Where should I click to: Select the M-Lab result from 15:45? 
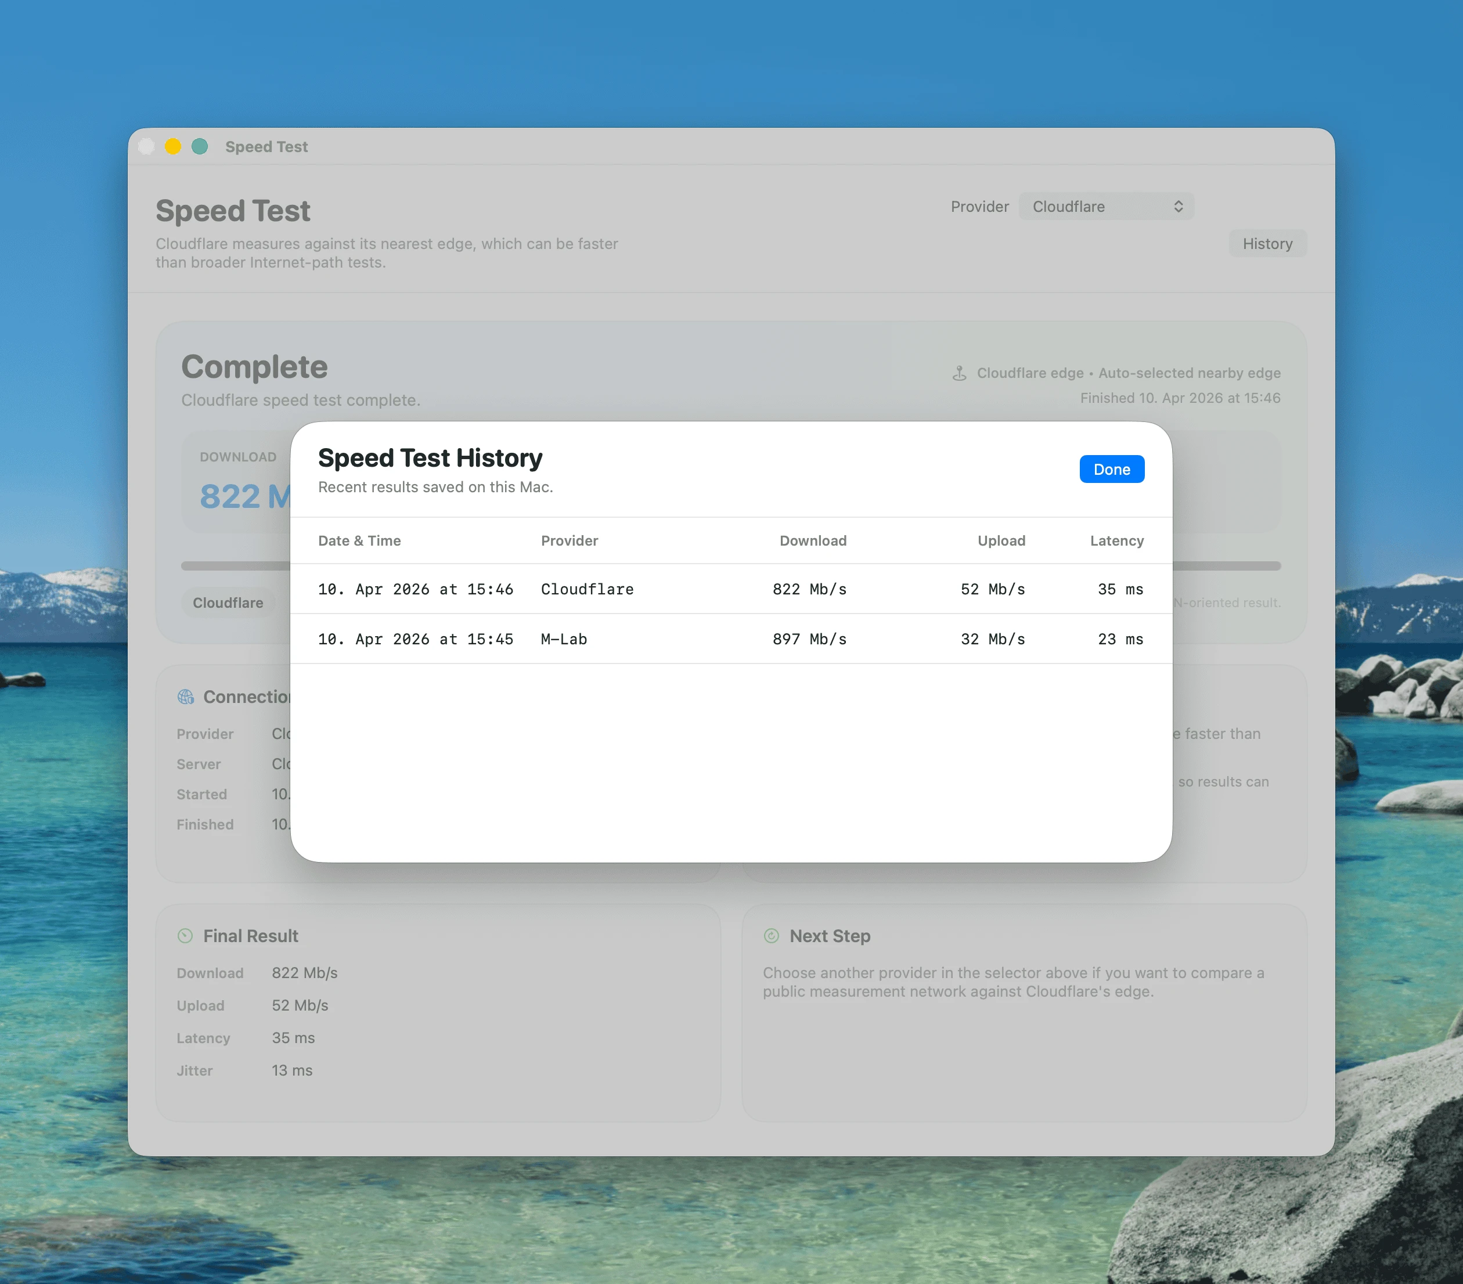click(730, 639)
